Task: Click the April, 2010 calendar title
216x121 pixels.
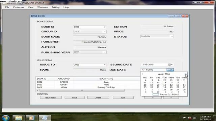Action: 164,74
